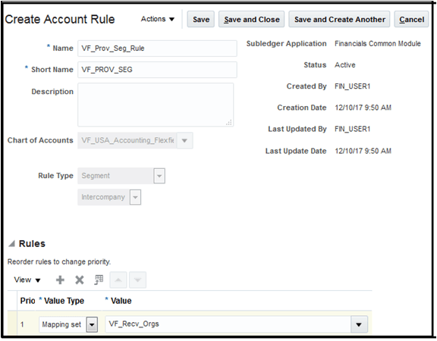
Task: Click the Active status value
Action: [x=344, y=65]
